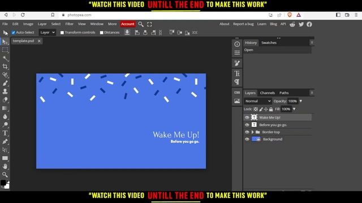Open the Brush panel icon
Viewport: 362px width, 203px height.
pyautogui.click(x=237, y=63)
